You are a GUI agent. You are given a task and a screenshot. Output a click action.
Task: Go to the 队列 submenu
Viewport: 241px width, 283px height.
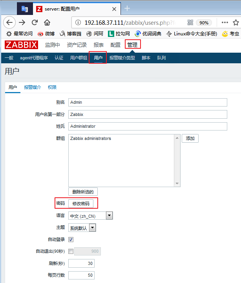point(161,58)
